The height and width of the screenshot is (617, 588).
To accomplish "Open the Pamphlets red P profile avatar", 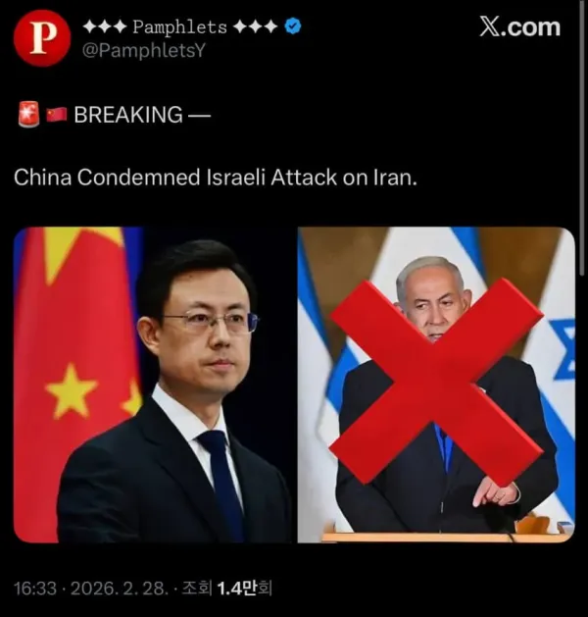I will (x=42, y=38).
